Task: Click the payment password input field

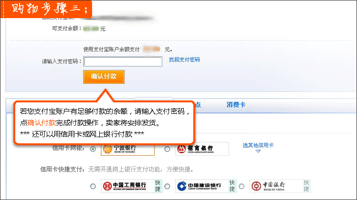Action: [x=123, y=61]
